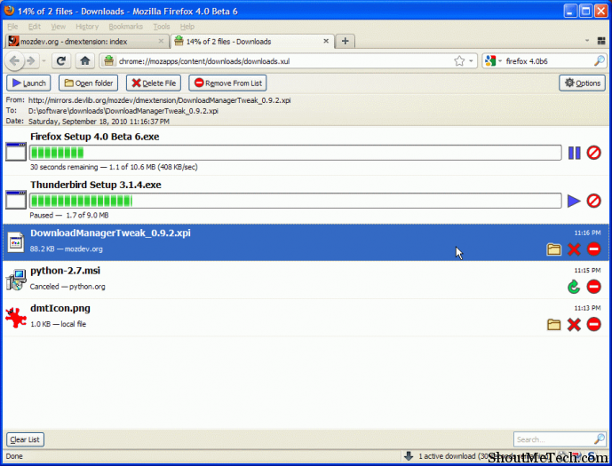Open the History menu
This screenshot has height=466, width=612.
click(x=87, y=27)
